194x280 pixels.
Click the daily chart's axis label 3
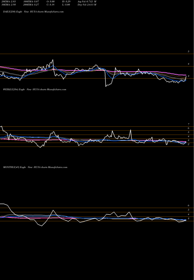[x=188, y=76]
